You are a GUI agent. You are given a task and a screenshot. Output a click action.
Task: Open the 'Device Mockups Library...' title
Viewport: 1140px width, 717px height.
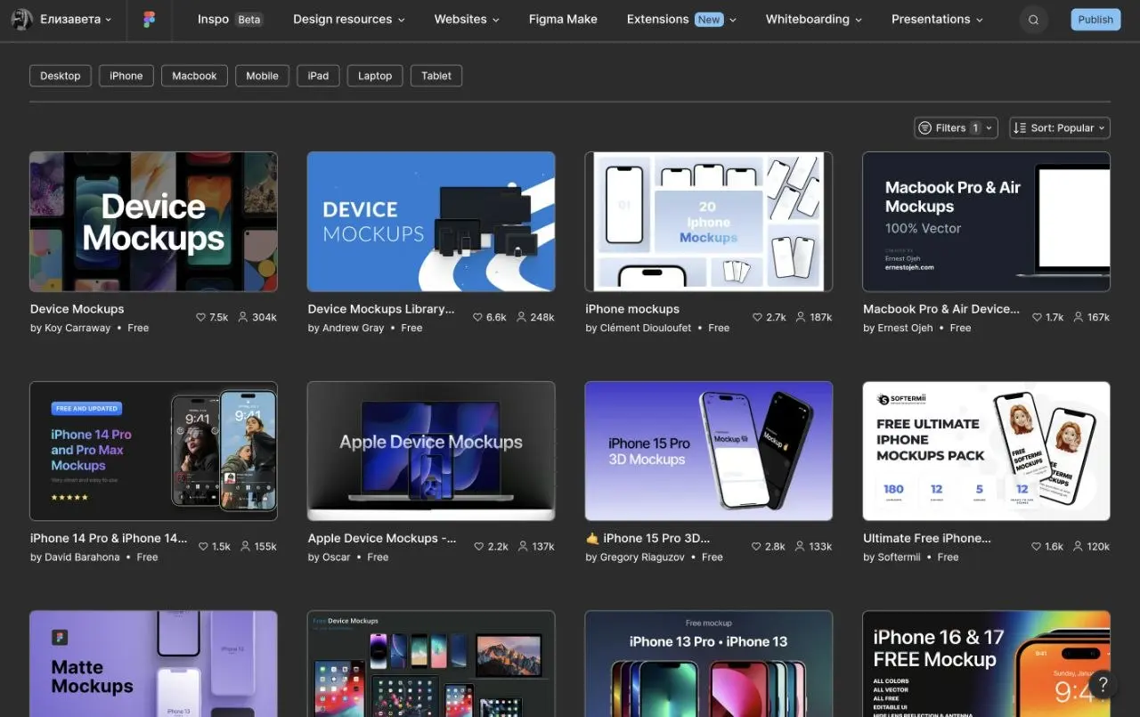[381, 309]
